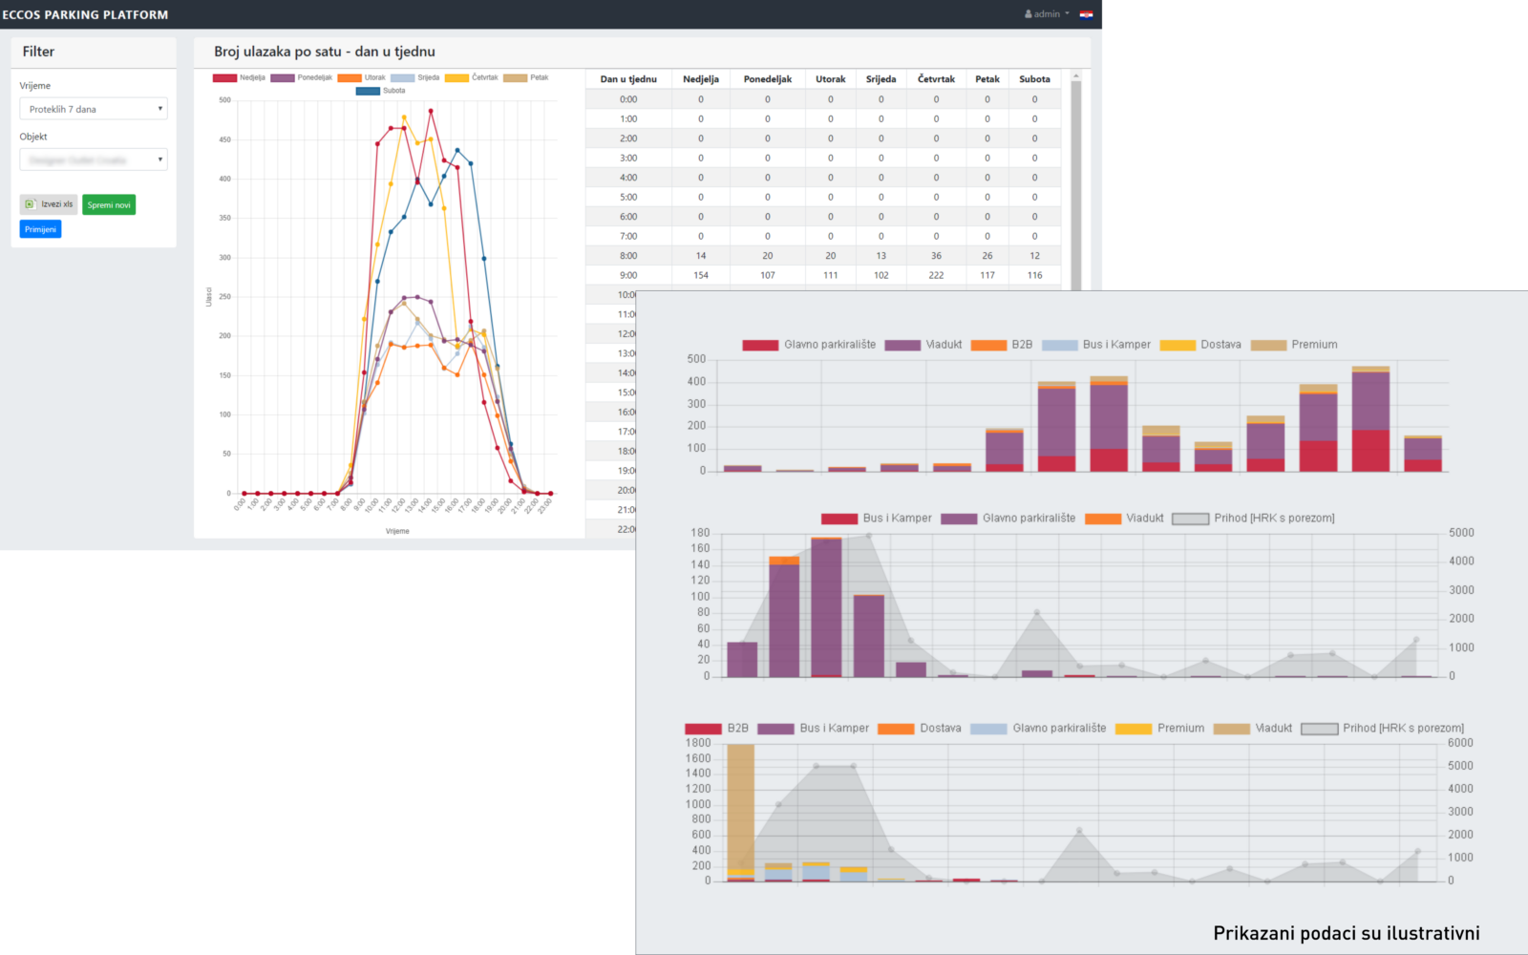This screenshot has width=1528, height=955.
Task: Click the blue Subota legend swatch
Action: pos(368,91)
